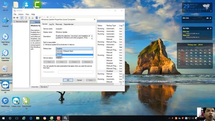Click the Back arrow in Services toolbar
This screenshot has width=215, height=121.
(x=14, y=18)
